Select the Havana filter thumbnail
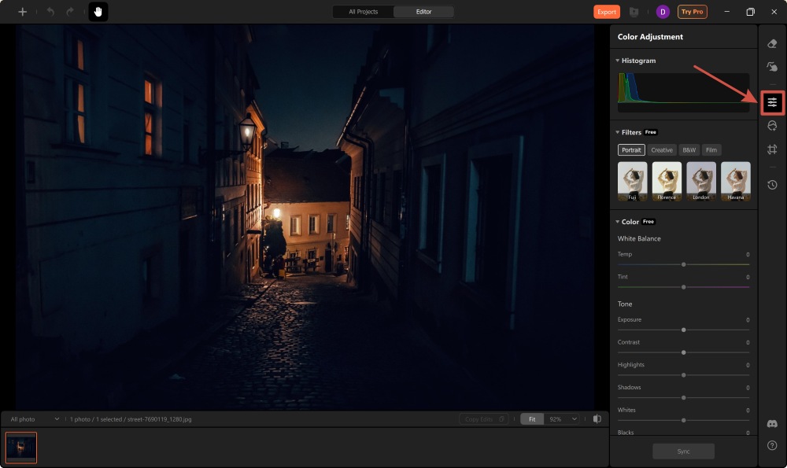Image resolution: width=787 pixels, height=468 pixels. pos(735,179)
